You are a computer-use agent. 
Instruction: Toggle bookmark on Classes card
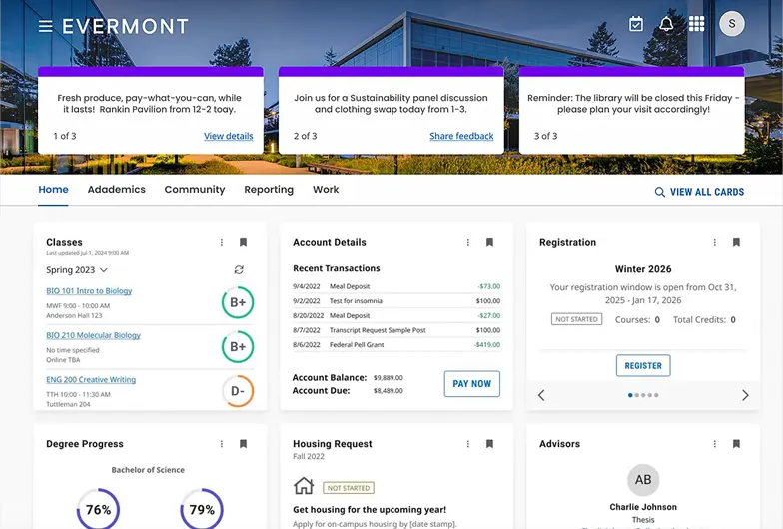(x=244, y=242)
